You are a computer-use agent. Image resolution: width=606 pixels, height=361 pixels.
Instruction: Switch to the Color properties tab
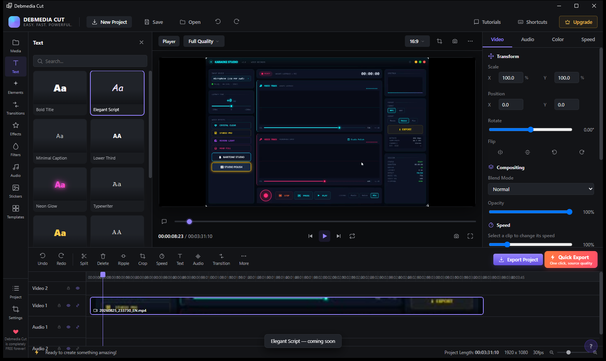[558, 39]
